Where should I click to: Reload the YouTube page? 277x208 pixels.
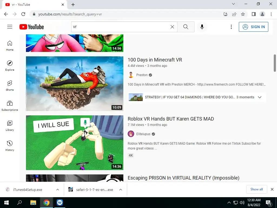tap(23, 14)
